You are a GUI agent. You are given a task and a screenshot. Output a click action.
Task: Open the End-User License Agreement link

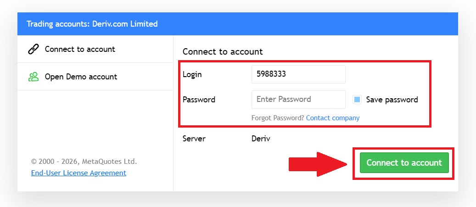[78, 173]
